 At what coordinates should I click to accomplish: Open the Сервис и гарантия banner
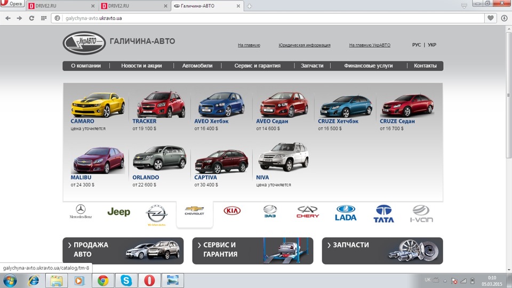253,251
